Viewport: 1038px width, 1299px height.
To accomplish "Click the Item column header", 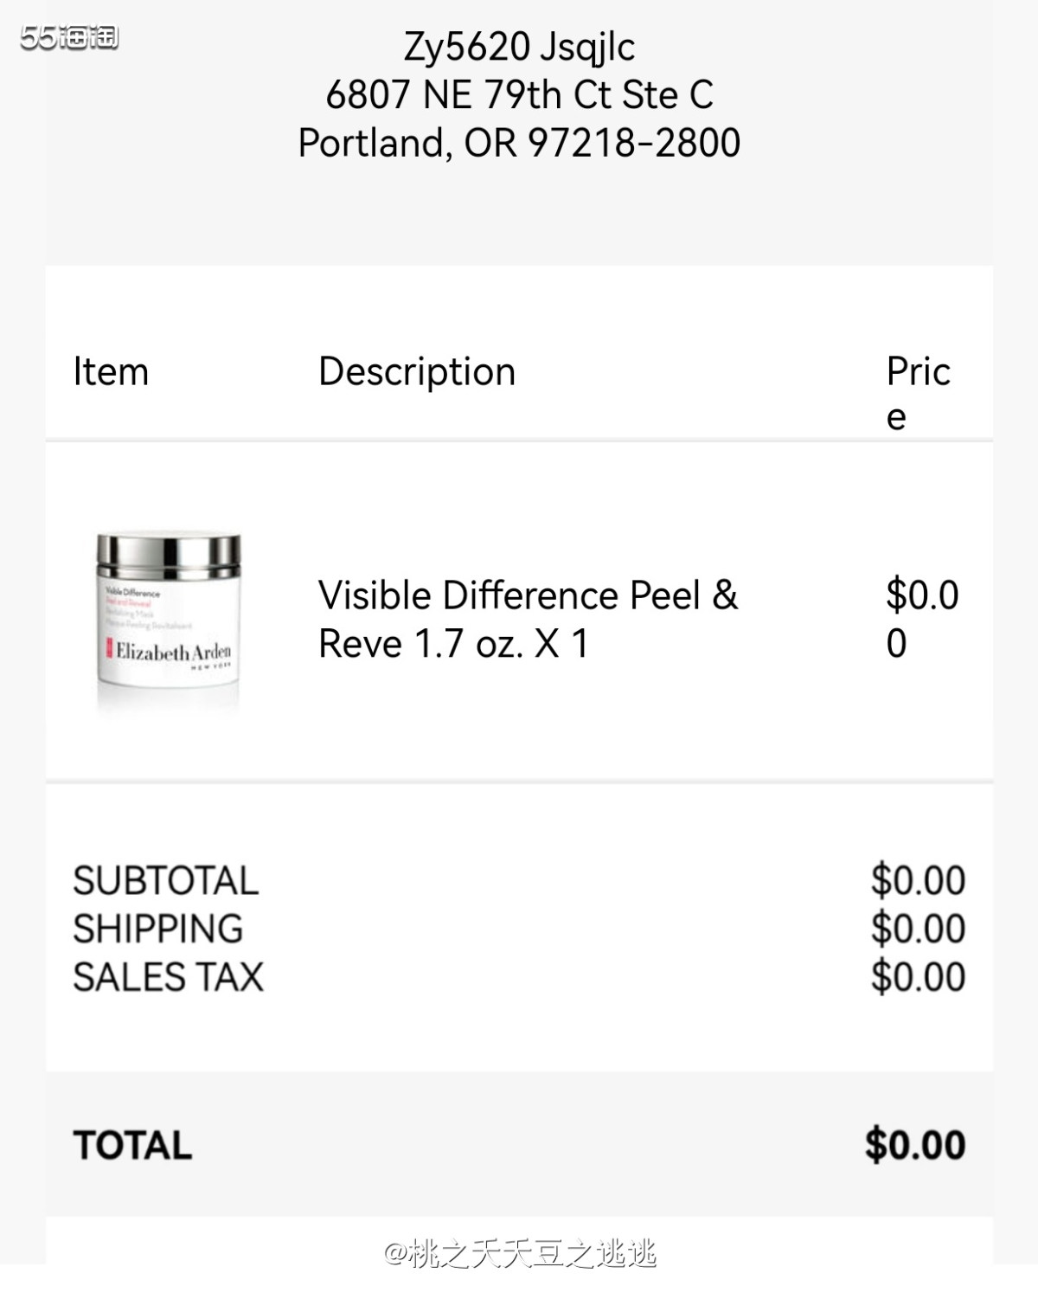I will click(x=111, y=372).
